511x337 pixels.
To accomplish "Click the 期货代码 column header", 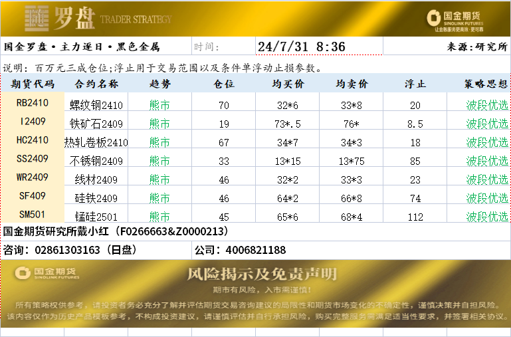I will pyautogui.click(x=33, y=84).
